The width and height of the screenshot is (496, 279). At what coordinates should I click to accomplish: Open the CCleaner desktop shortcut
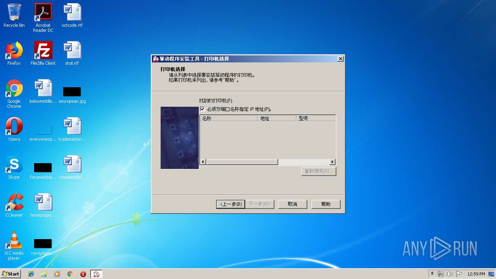click(14, 205)
